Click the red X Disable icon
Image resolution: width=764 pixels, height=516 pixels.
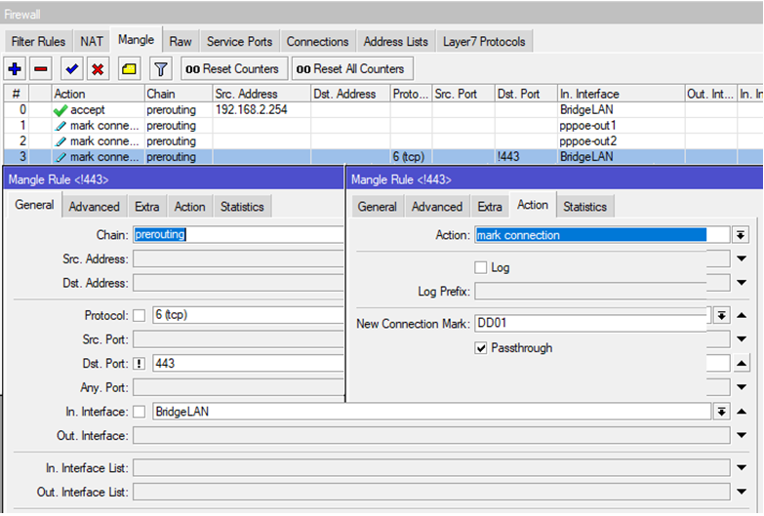[98, 69]
